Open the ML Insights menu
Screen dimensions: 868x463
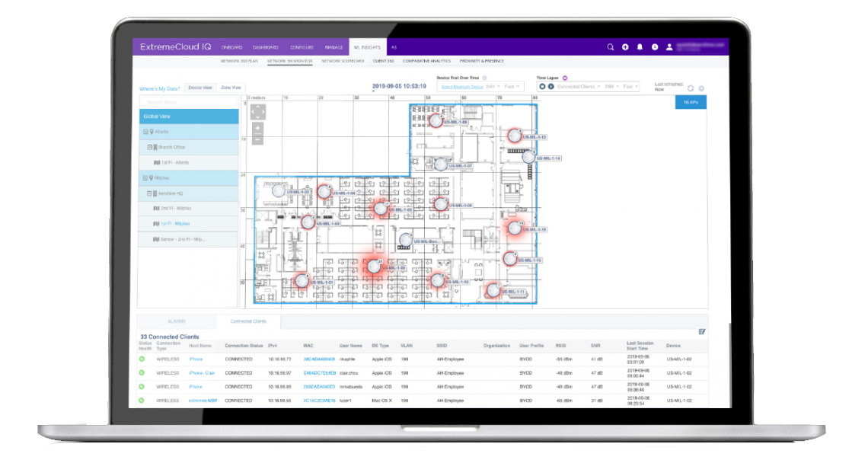click(x=367, y=48)
